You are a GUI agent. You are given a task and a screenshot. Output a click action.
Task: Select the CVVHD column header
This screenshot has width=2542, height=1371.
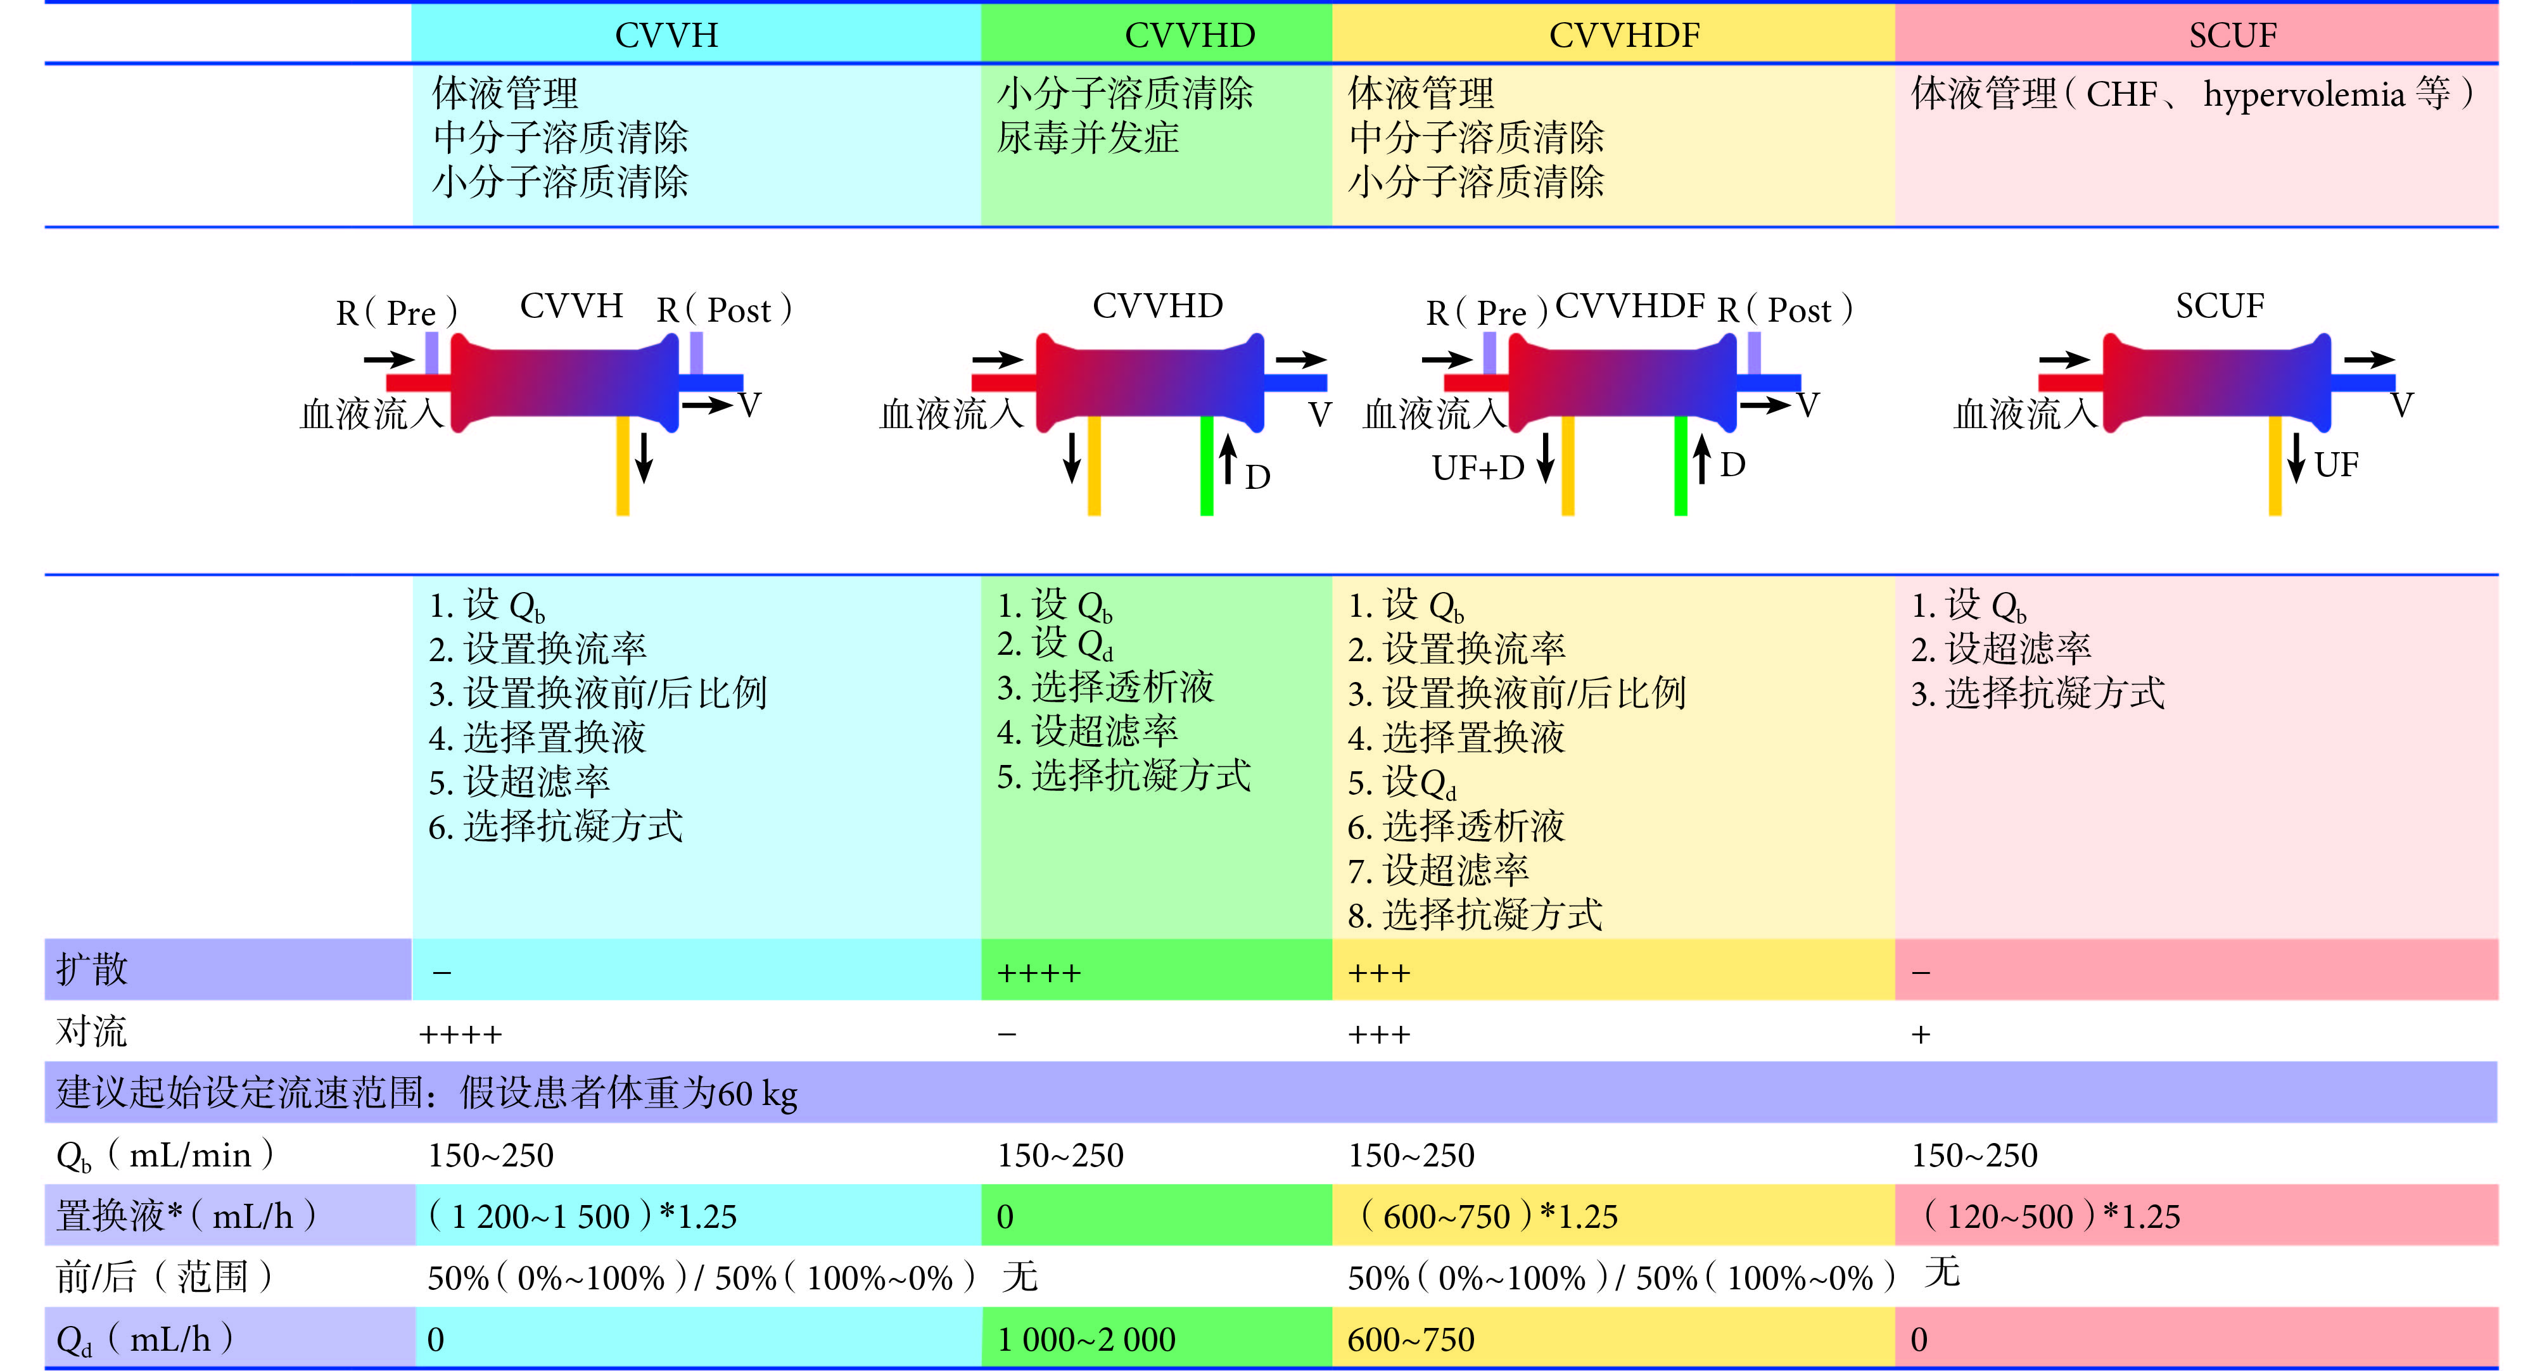coord(1189,35)
